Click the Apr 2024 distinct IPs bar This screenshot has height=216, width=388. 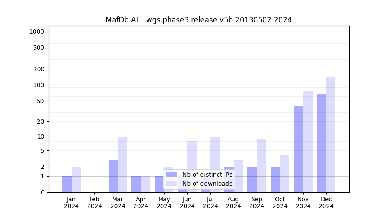coord(136,184)
